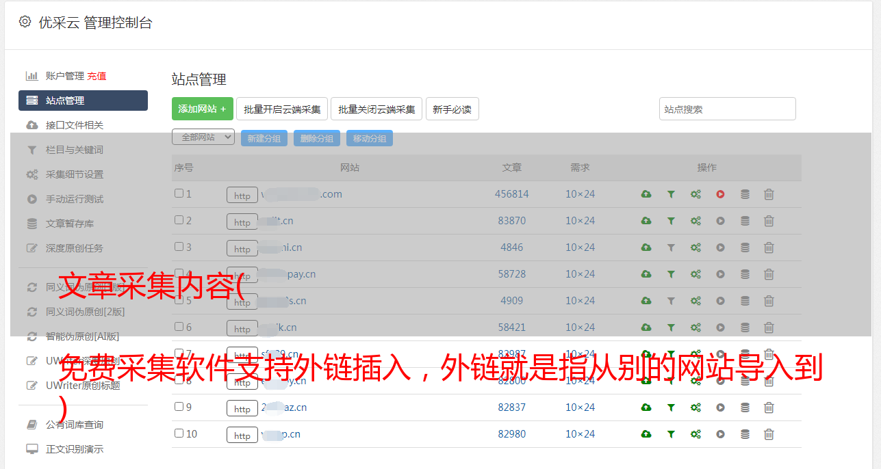This screenshot has height=469, width=881.
Task: Click the 删除分组 button
Action: tap(317, 138)
